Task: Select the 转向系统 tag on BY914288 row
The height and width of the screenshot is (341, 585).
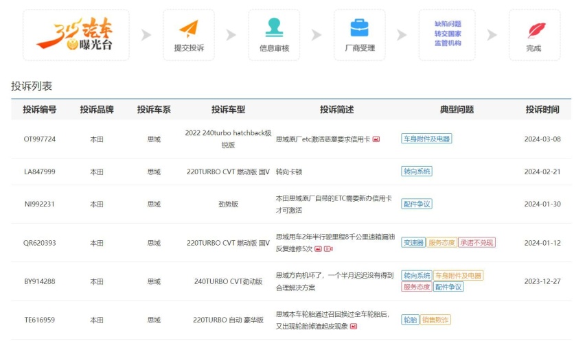Action: click(417, 275)
